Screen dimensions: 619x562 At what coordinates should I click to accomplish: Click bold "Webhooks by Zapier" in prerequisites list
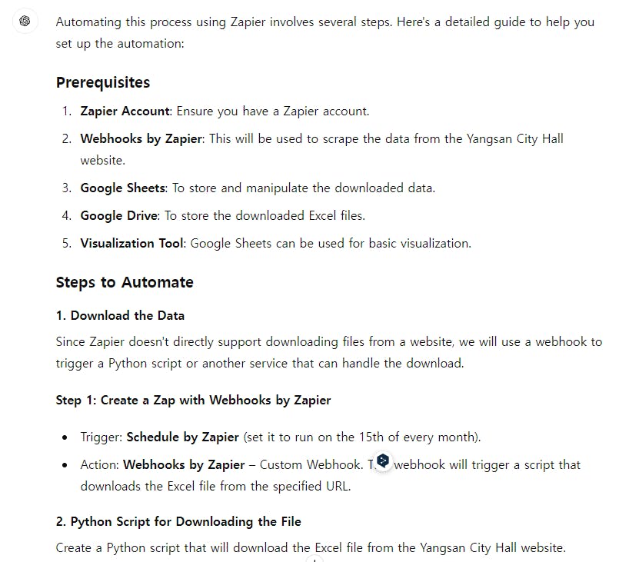coord(141,138)
